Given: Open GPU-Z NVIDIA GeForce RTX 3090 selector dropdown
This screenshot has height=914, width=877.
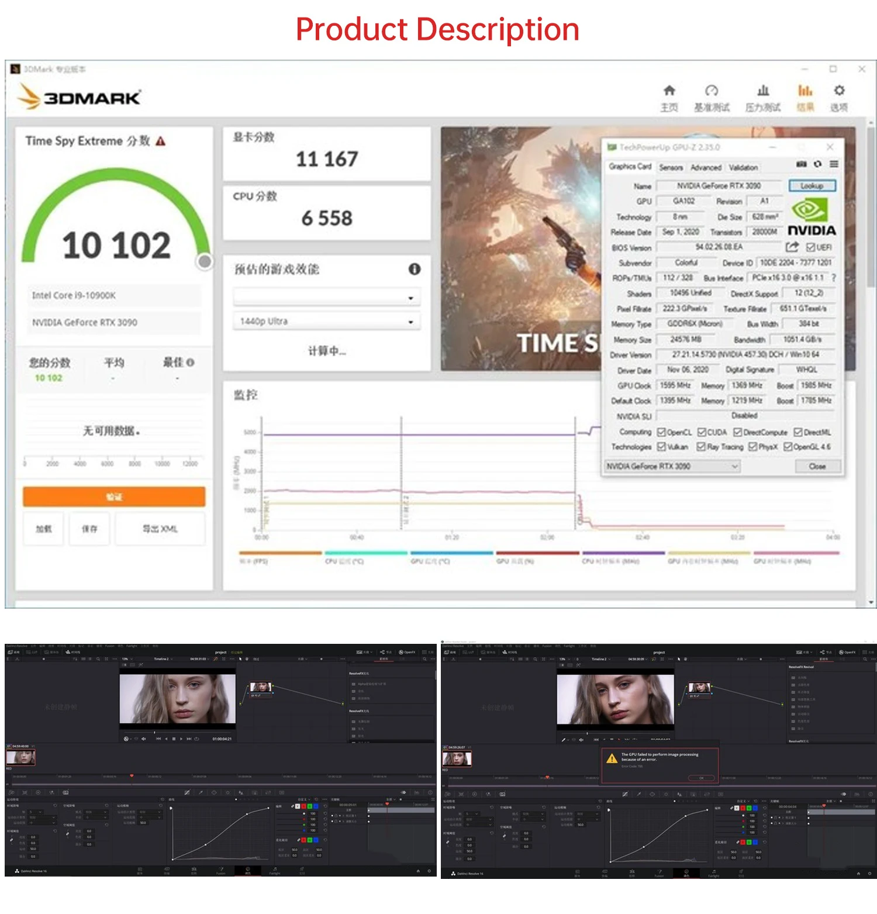Looking at the screenshot, I should (x=672, y=466).
